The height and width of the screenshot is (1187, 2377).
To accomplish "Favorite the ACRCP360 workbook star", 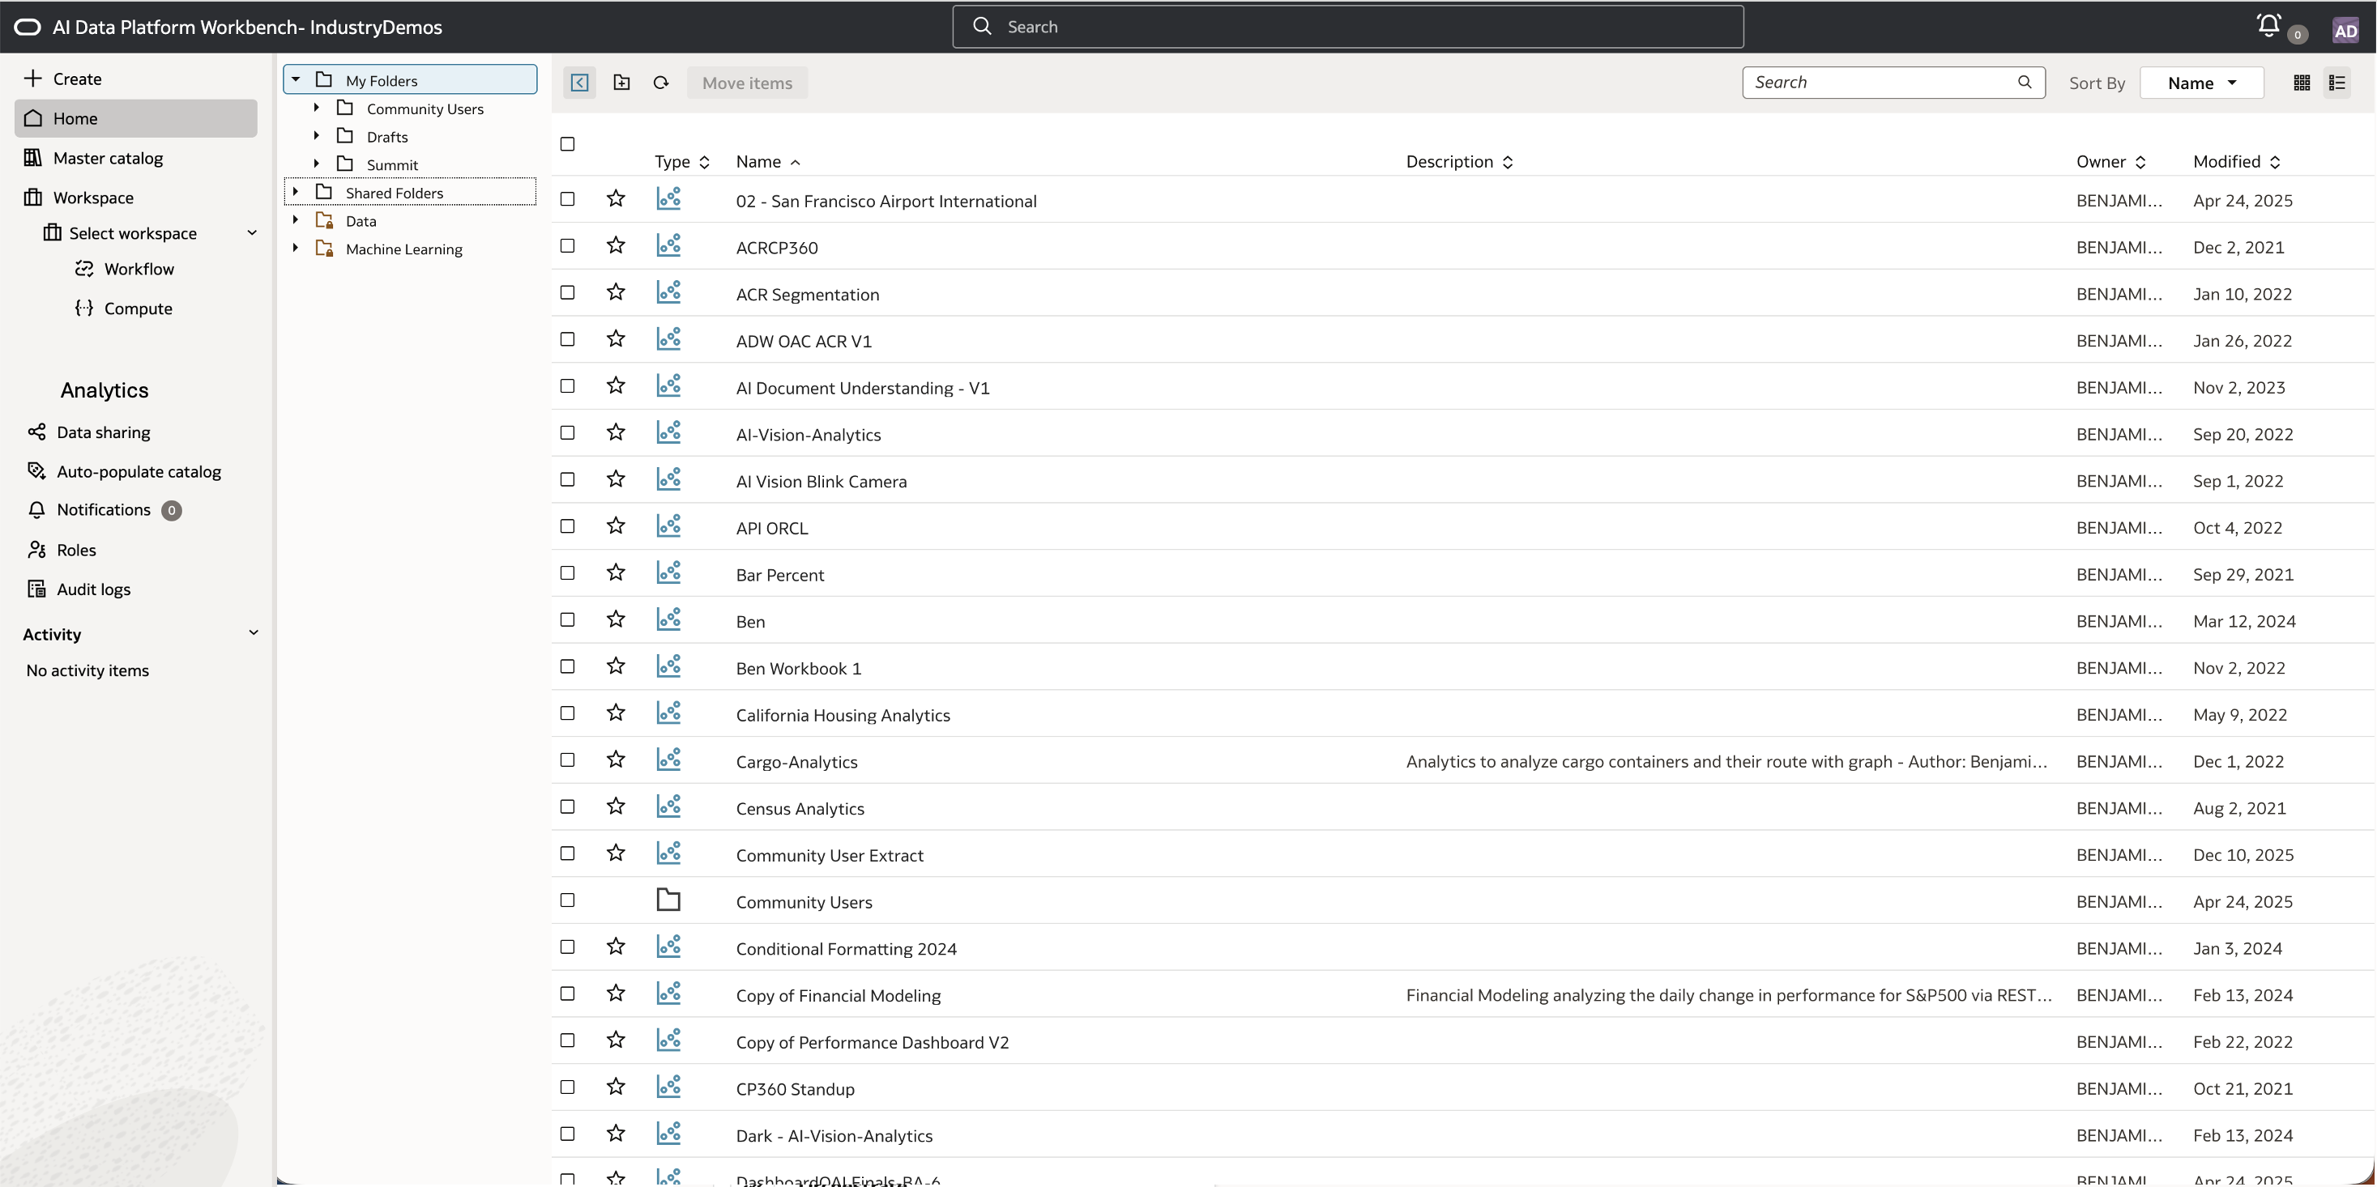I will [x=616, y=246].
